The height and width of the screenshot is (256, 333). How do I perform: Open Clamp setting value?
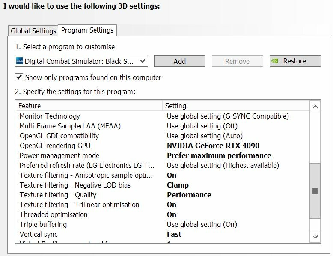point(178,185)
